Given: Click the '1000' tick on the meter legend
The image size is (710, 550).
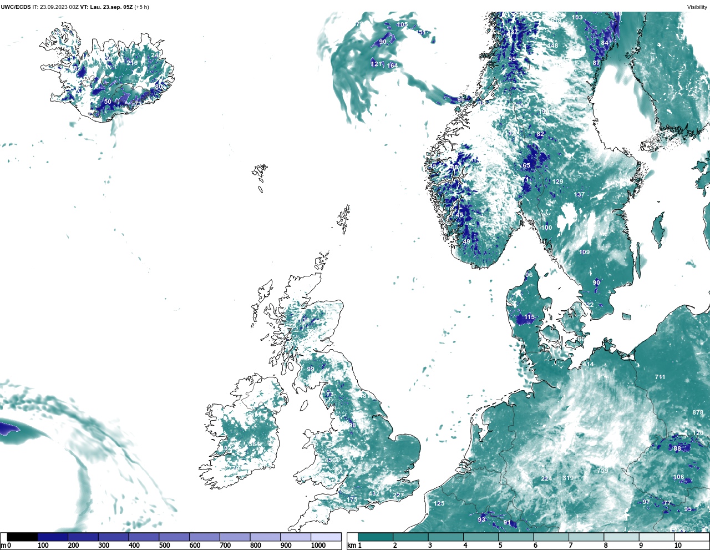Looking at the screenshot, I should (318, 546).
